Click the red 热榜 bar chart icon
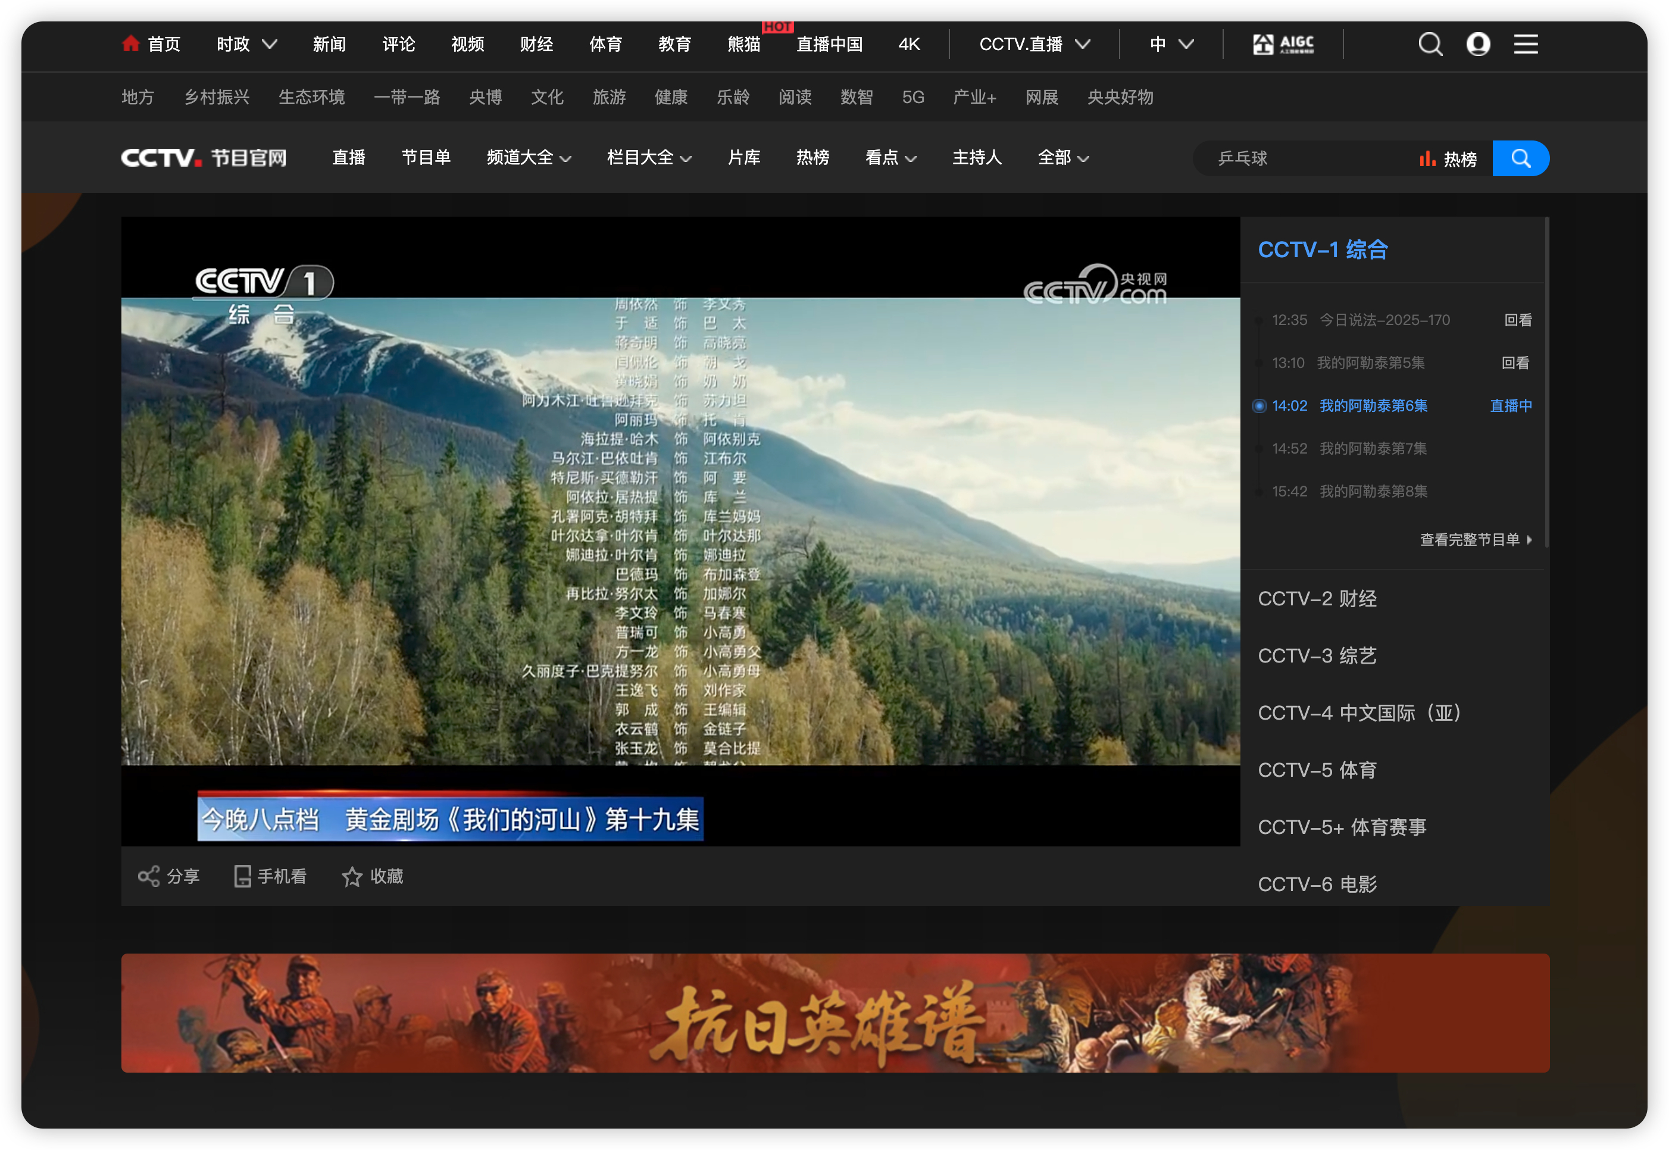The image size is (1669, 1150). pyautogui.click(x=1427, y=158)
